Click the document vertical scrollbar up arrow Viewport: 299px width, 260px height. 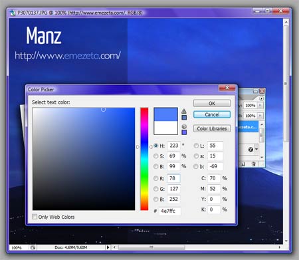tap(286, 22)
